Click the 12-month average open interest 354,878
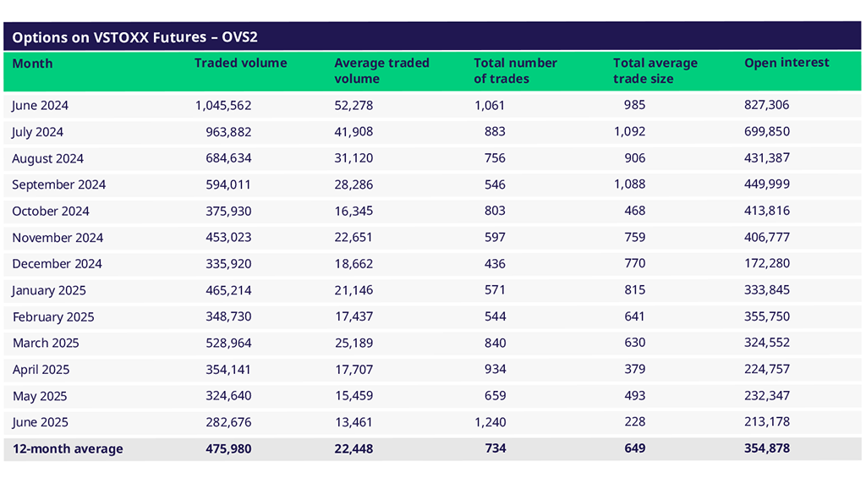Viewport: 866px width, 484px height. pyautogui.click(x=766, y=448)
